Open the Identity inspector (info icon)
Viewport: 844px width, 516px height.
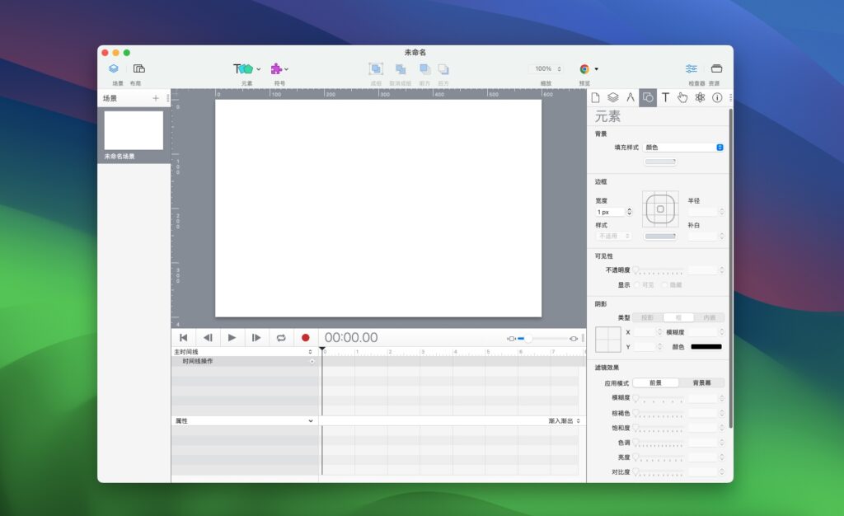click(717, 97)
